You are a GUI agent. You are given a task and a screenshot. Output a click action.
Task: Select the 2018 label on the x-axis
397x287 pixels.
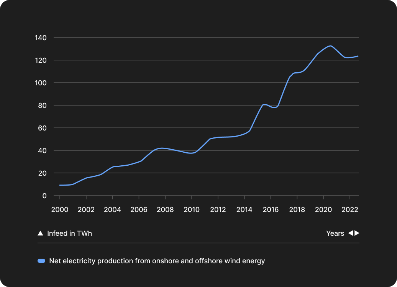click(297, 210)
